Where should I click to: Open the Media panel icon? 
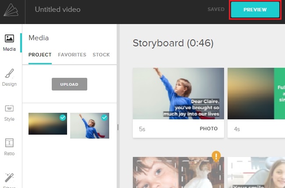(x=9, y=39)
